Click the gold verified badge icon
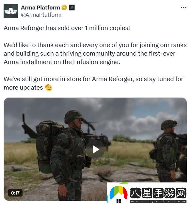The image size is (190, 205). (x=64, y=8)
